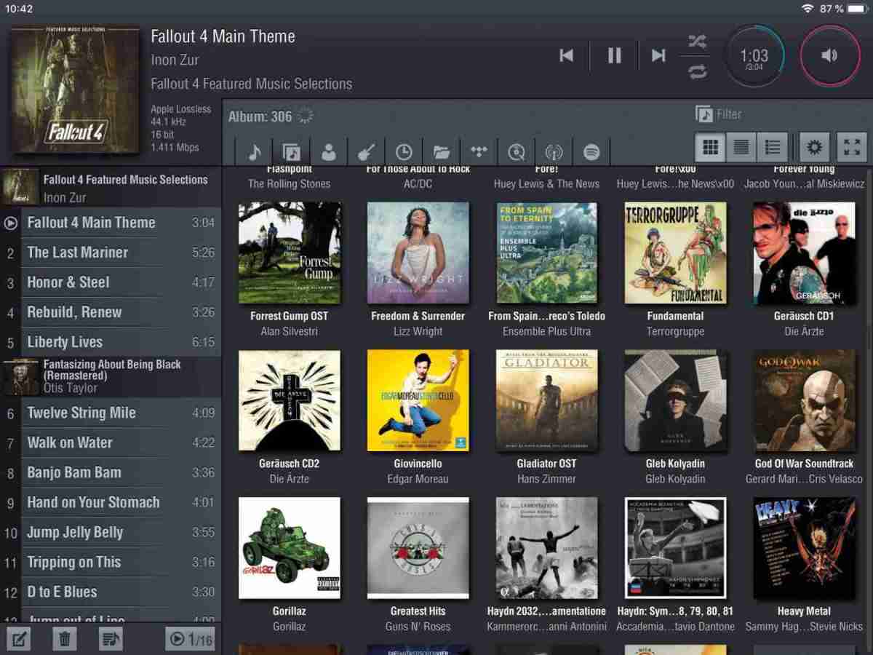This screenshot has width=873, height=655.
Task: Open the Folders browsing tab
Action: 441,151
